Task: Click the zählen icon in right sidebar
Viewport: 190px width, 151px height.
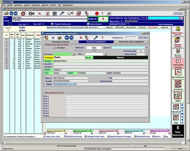Action: (178, 96)
